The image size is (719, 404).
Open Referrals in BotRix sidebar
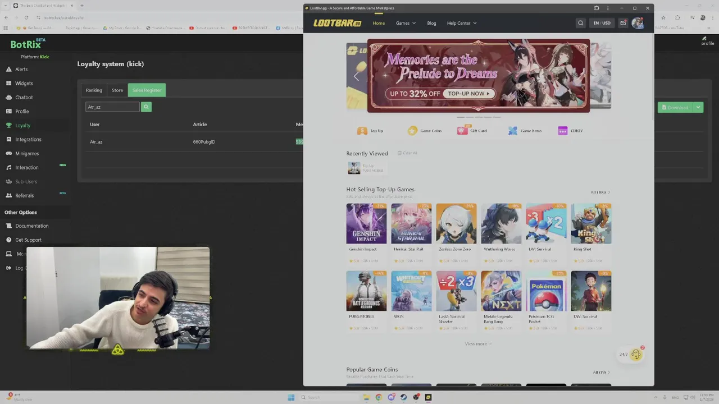24,195
